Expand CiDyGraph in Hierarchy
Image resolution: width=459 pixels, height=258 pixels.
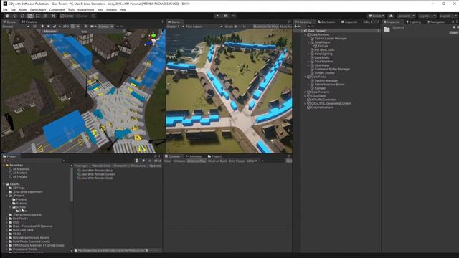click(305, 95)
